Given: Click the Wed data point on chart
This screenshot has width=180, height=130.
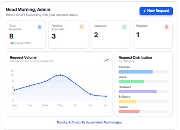Looking at the screenshot, I should pyautogui.click(x=45, y=81).
